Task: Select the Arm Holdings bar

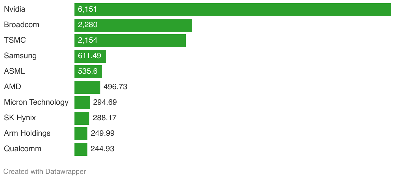Action: [x=81, y=134]
